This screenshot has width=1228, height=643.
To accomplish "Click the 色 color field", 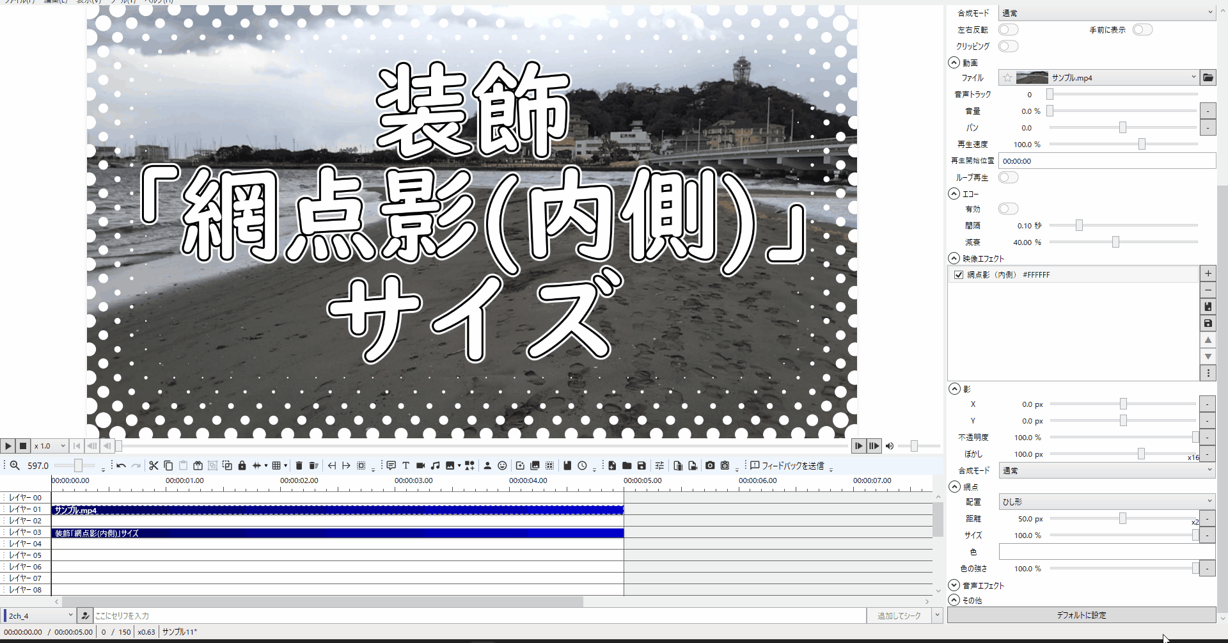I will pos(1106,552).
